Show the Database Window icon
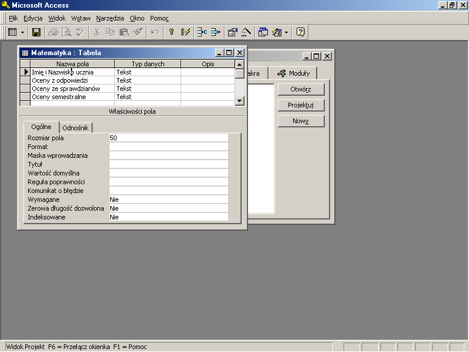Screen dimensions: 469x352 pyautogui.click(x=263, y=32)
